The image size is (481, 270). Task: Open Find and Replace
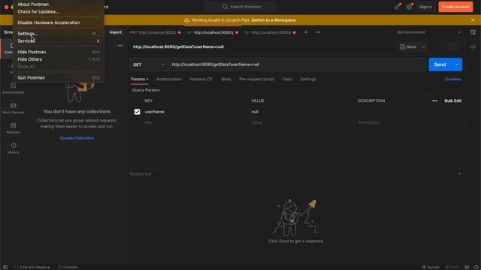(32, 267)
